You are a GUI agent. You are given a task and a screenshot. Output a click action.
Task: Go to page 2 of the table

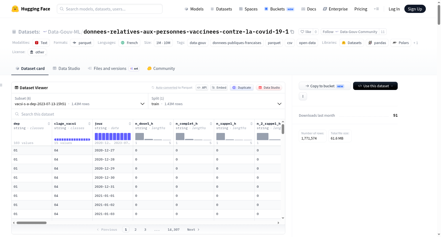coord(135,230)
